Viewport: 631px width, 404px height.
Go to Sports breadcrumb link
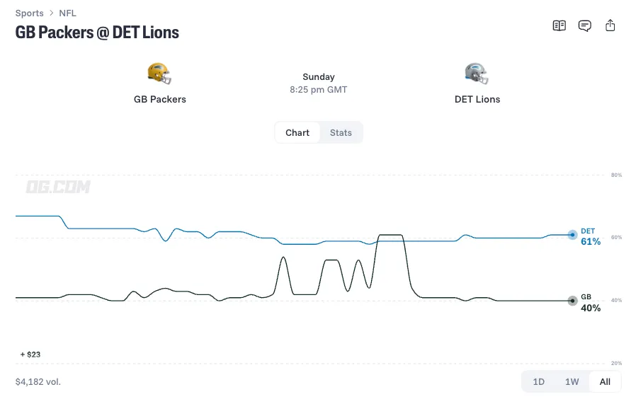click(x=29, y=13)
